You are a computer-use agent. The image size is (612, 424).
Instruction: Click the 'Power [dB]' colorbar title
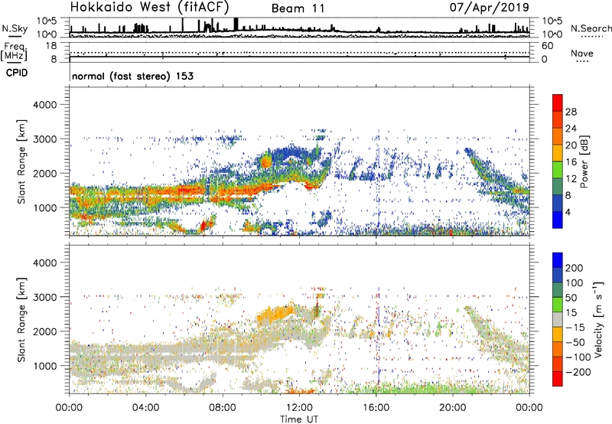tap(584, 161)
